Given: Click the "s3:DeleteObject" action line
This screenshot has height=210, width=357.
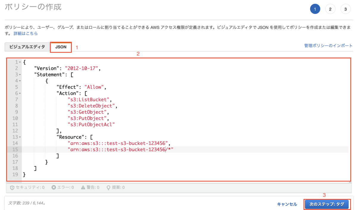Looking at the screenshot, I should click(92, 106).
